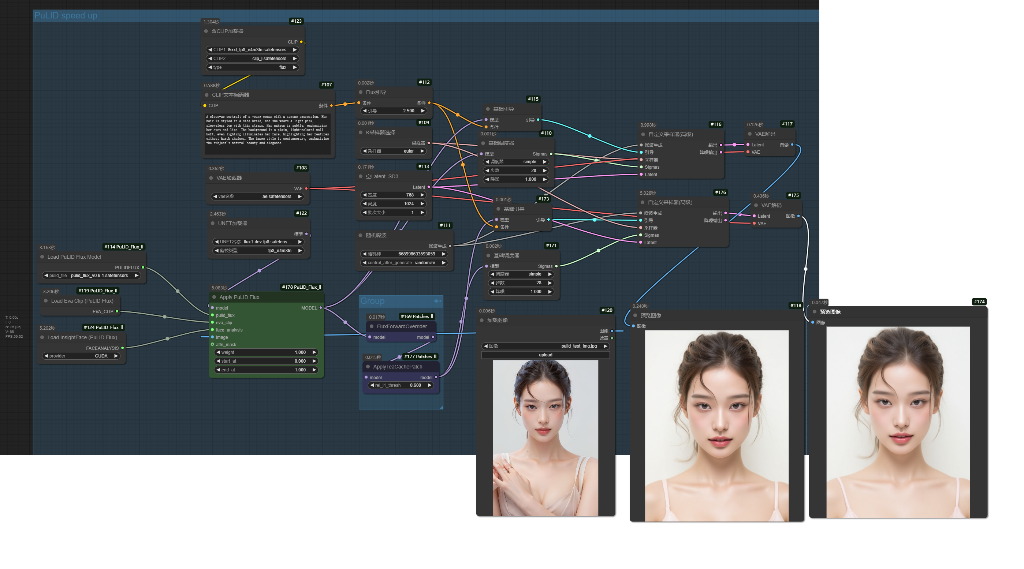
Task: Click the bypass toggle icon in Group header
Action: click(437, 301)
